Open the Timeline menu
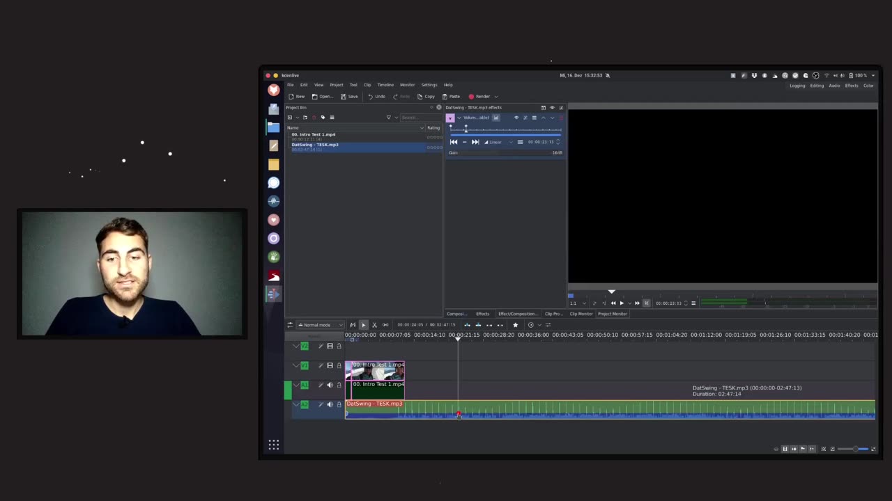 click(385, 85)
